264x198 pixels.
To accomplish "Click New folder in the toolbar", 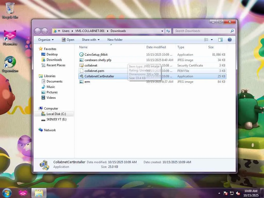I will [115, 40].
